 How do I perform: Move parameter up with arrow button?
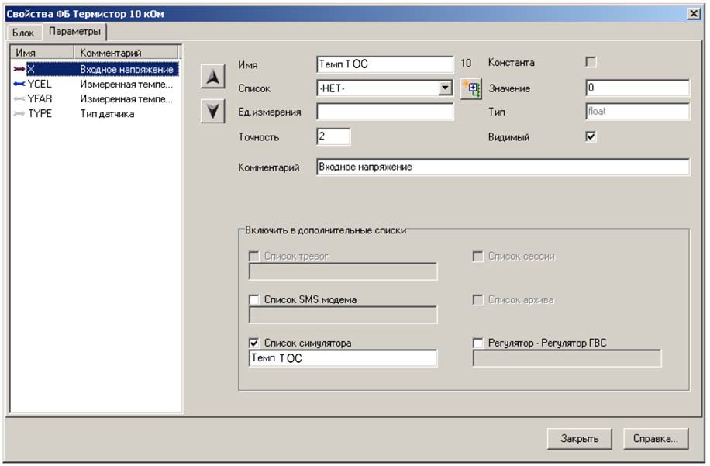[212, 76]
